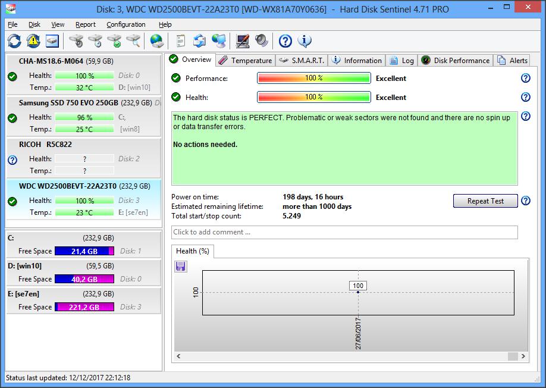The image size is (546, 388).
Task: Click green check status icon of Samsung SSD
Action: 12,118
